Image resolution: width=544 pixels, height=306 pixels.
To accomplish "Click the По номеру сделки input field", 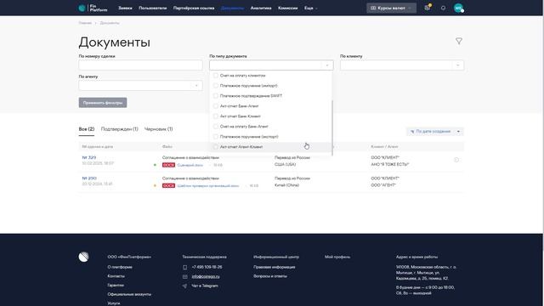I will pos(140,65).
